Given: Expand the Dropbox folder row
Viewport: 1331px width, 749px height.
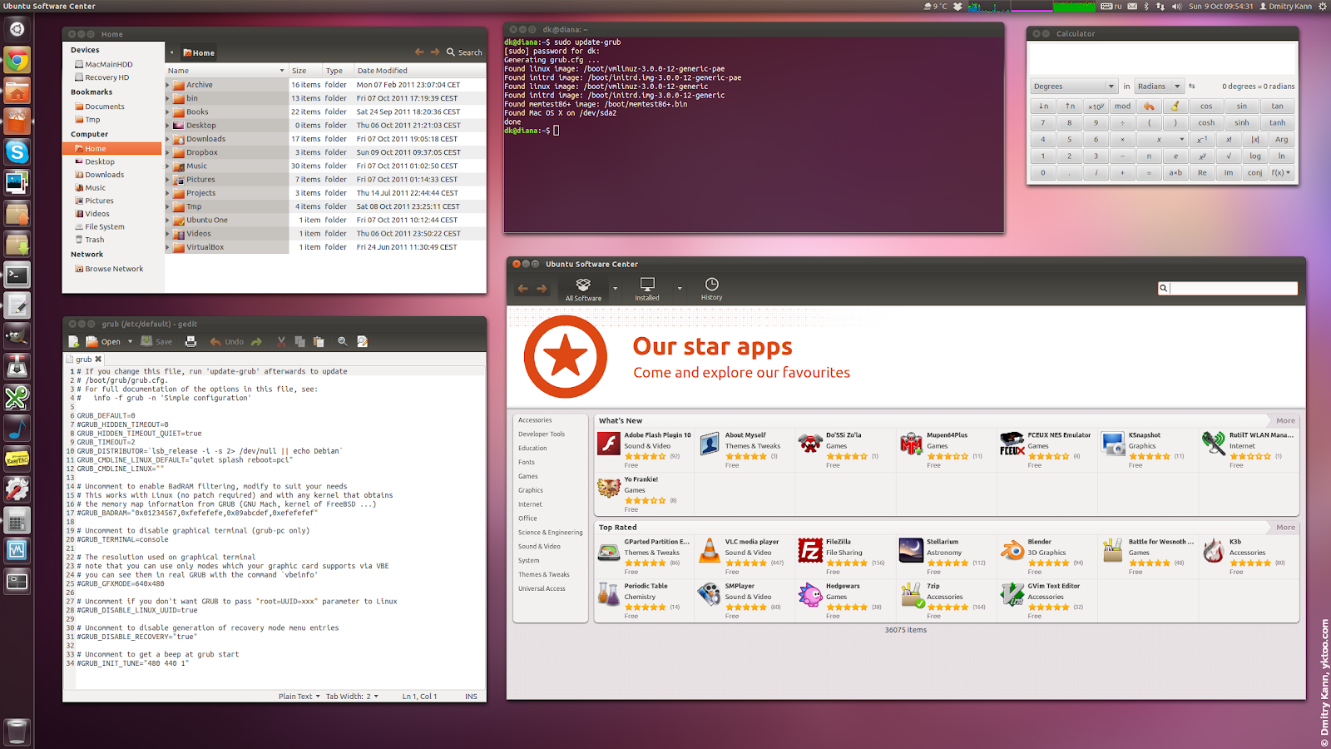Looking at the screenshot, I should coord(168,152).
